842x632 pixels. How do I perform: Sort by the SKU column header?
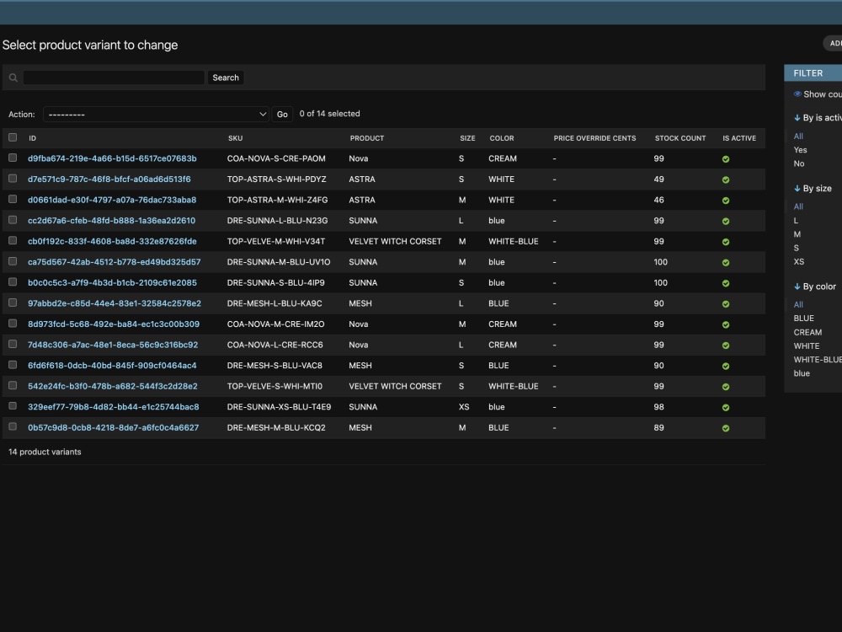tap(235, 138)
